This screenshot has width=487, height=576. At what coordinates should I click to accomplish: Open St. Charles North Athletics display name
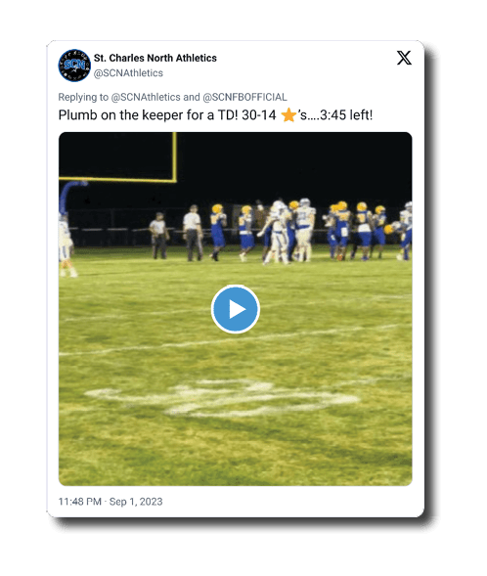tap(155, 58)
